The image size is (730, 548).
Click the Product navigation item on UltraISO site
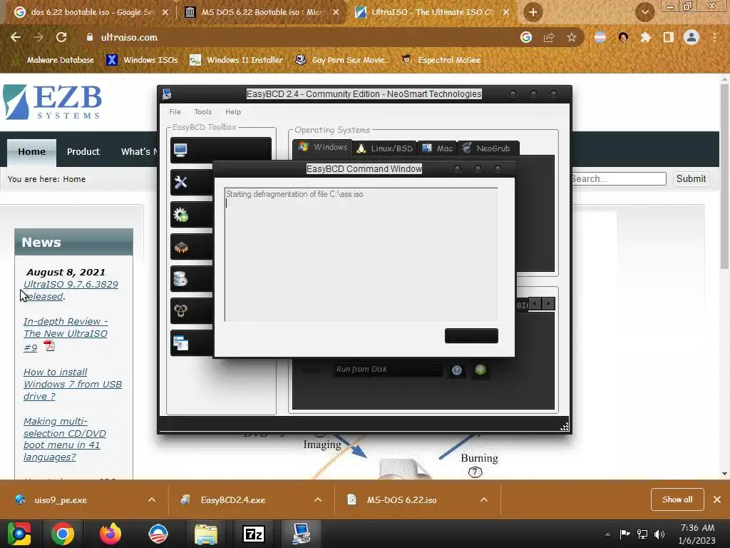(83, 152)
